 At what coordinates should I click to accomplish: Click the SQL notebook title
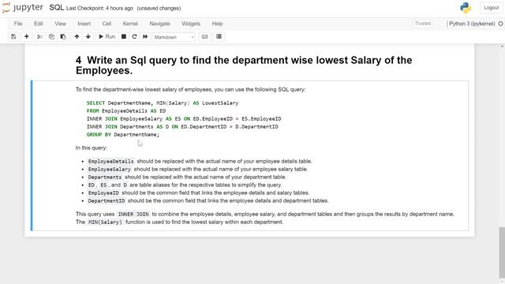pyautogui.click(x=57, y=8)
